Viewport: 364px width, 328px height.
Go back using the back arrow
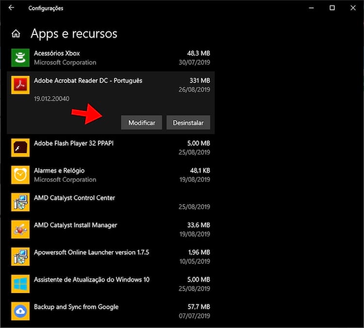coord(11,8)
